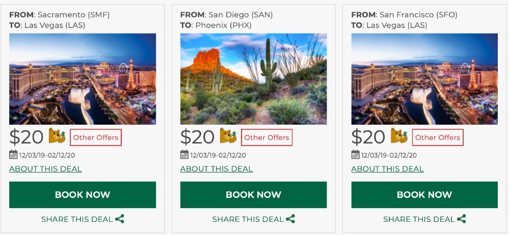509x235 pixels.
Task: Book the Sacramento to Las Vegas flight
Action: (83, 195)
